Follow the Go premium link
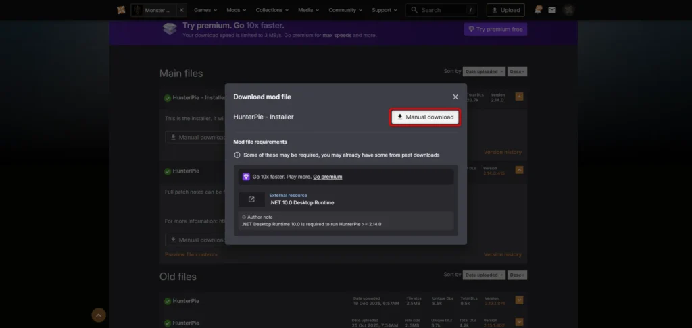 click(x=328, y=177)
